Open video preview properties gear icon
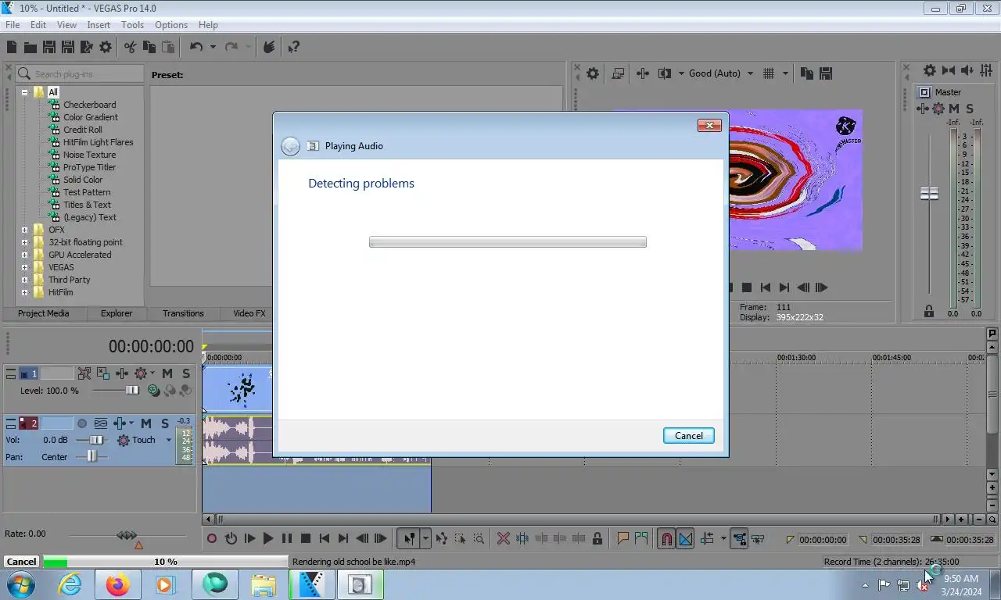Screen dimensions: 1001x600 pos(593,73)
